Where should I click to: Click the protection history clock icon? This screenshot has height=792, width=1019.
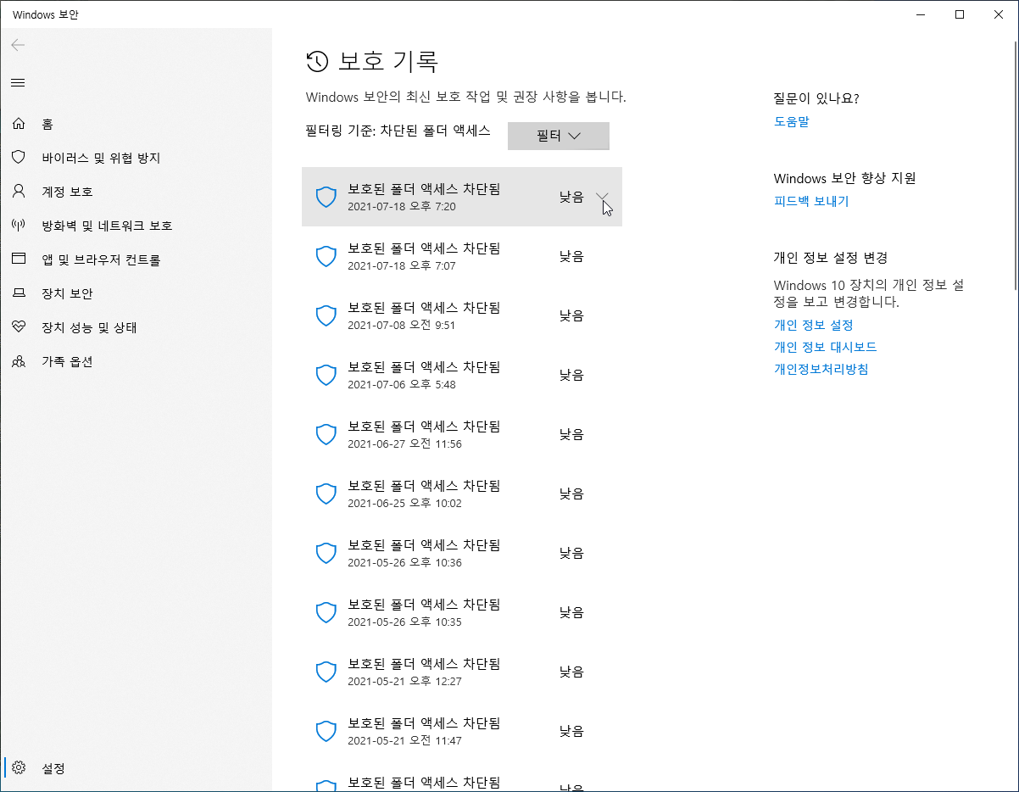(x=317, y=61)
